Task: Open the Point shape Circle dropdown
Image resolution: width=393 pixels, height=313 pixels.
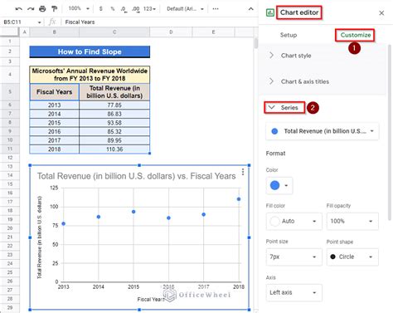Action: tap(352, 257)
